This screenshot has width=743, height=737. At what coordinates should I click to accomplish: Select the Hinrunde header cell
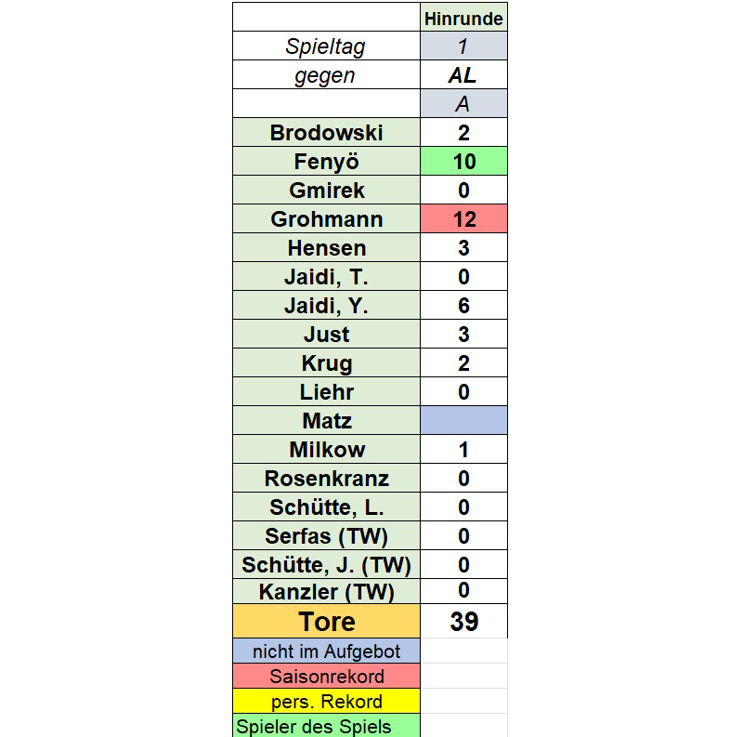tap(463, 18)
